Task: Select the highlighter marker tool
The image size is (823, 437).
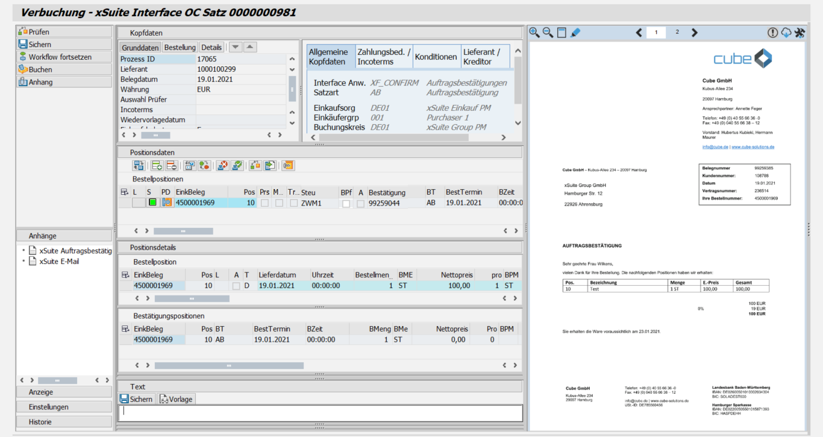Action: pos(575,33)
